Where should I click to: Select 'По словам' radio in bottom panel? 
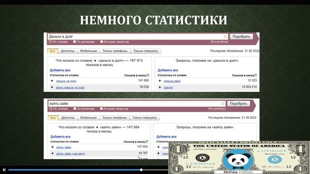51,108
